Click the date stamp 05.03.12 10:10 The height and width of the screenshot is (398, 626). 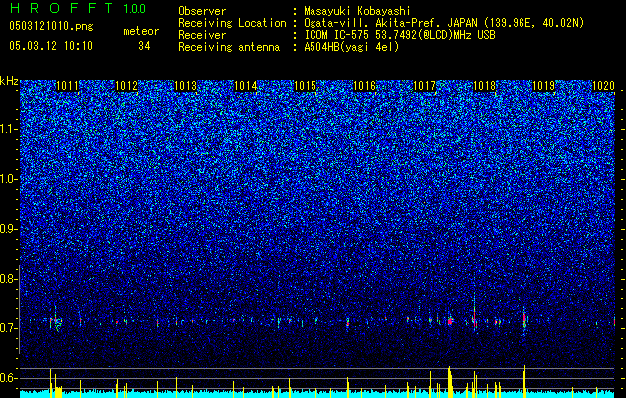click(x=51, y=46)
